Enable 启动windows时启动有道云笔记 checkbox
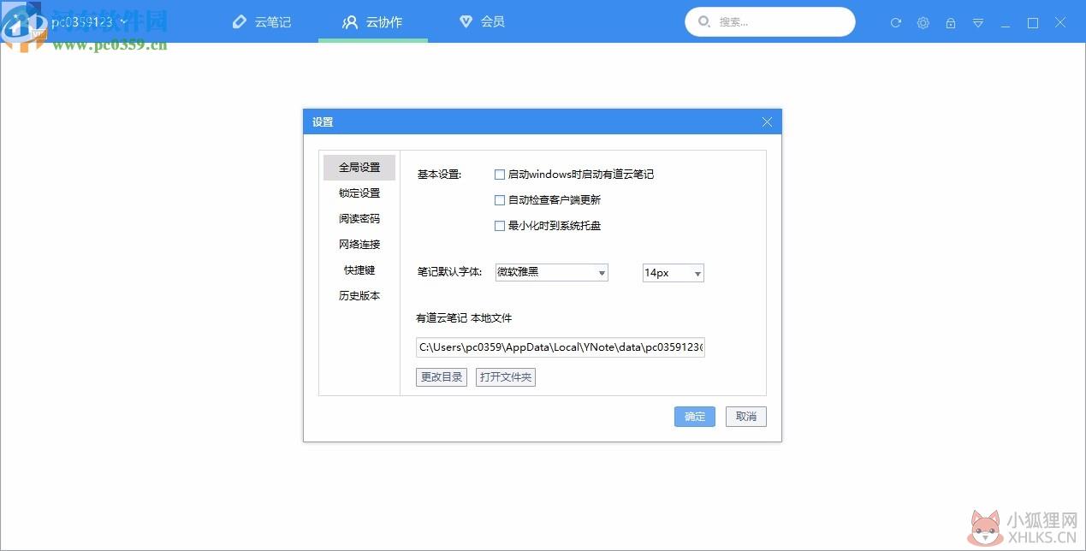The height and width of the screenshot is (551, 1086). click(500, 175)
